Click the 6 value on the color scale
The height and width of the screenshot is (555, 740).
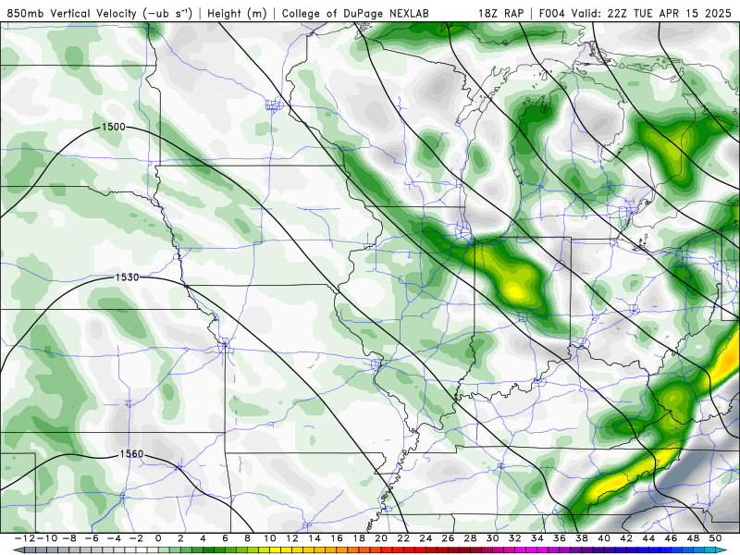point(225,538)
